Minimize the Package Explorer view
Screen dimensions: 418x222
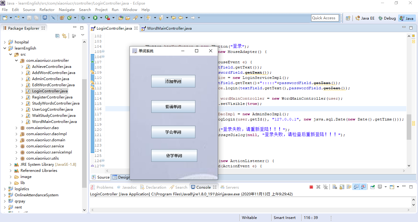[x=74, y=28]
